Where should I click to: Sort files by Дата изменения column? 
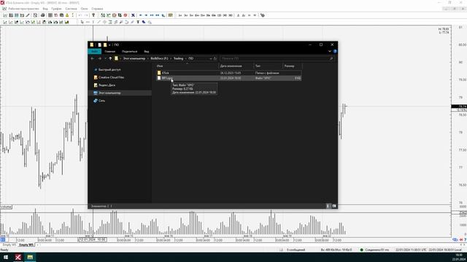236,66
